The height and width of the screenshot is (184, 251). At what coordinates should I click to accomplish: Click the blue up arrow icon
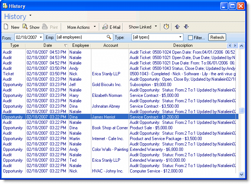coord(177,27)
